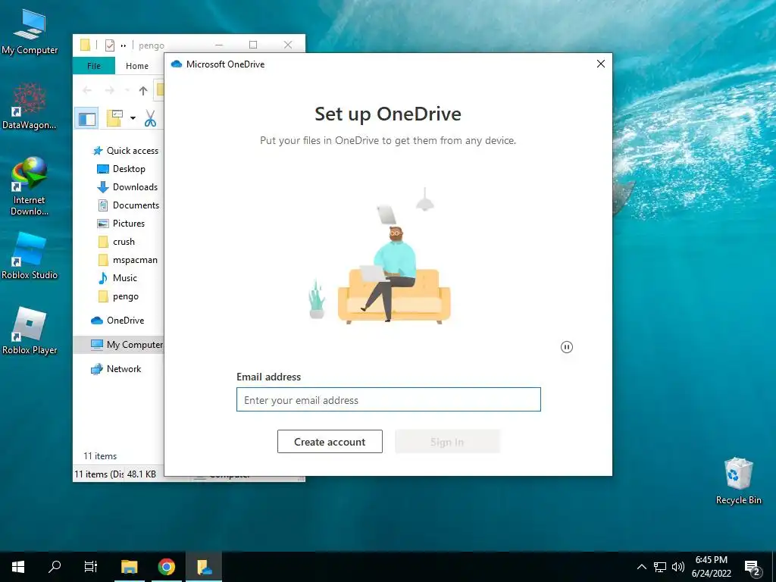The image size is (776, 582).
Task: Click the disabled Sign in button
Action: (447, 442)
